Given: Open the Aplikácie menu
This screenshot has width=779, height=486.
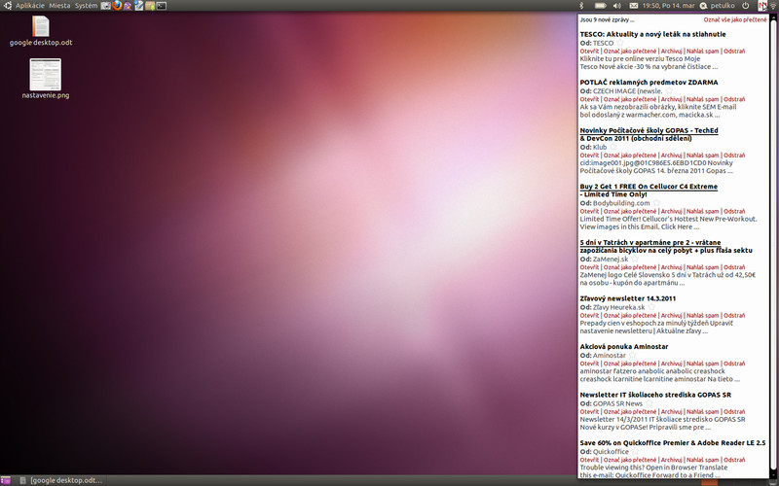Looking at the screenshot, I should (30, 6).
